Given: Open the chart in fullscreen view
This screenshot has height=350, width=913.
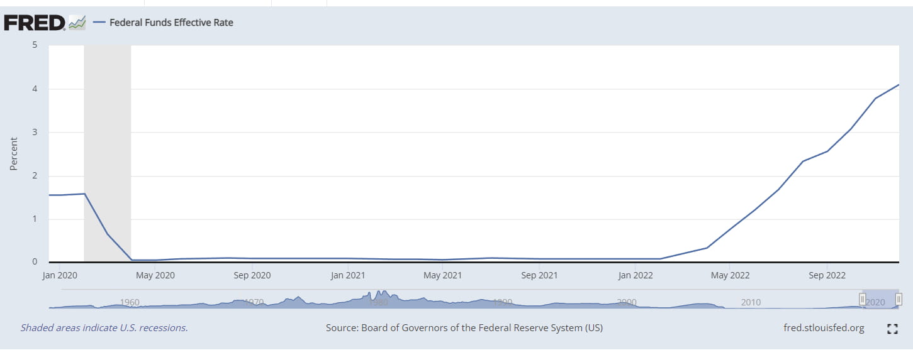Looking at the screenshot, I should point(892,329).
